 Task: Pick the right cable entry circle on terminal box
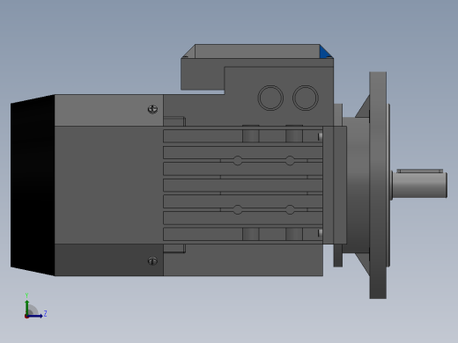pos(306,98)
